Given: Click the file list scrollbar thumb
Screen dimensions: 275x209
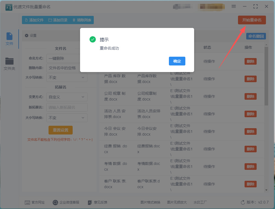Looking at the screenshot, I should pos(266,76).
